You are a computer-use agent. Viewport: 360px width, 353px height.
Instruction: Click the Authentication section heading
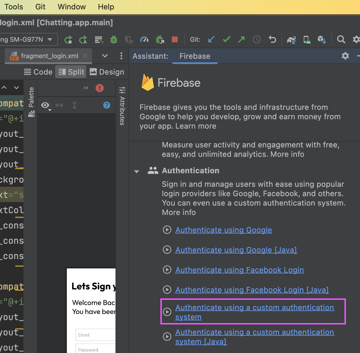(191, 171)
